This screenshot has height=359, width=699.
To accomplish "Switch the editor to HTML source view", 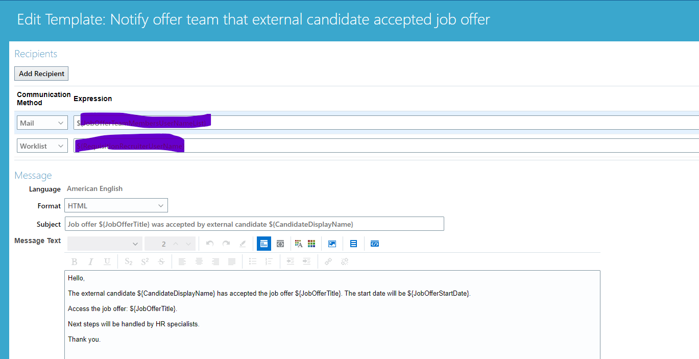I will coord(280,244).
